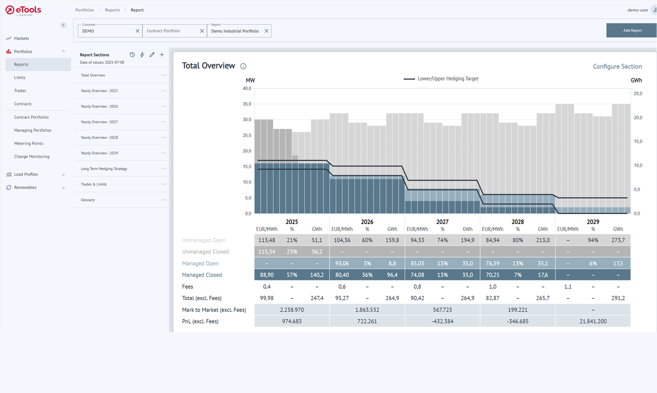Open the info icon next to Total Overview
657x393 pixels.
tap(243, 66)
